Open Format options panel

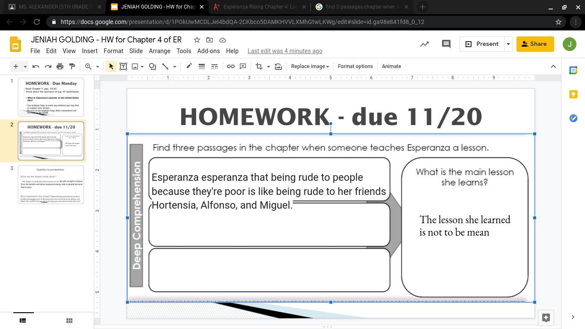tap(355, 66)
